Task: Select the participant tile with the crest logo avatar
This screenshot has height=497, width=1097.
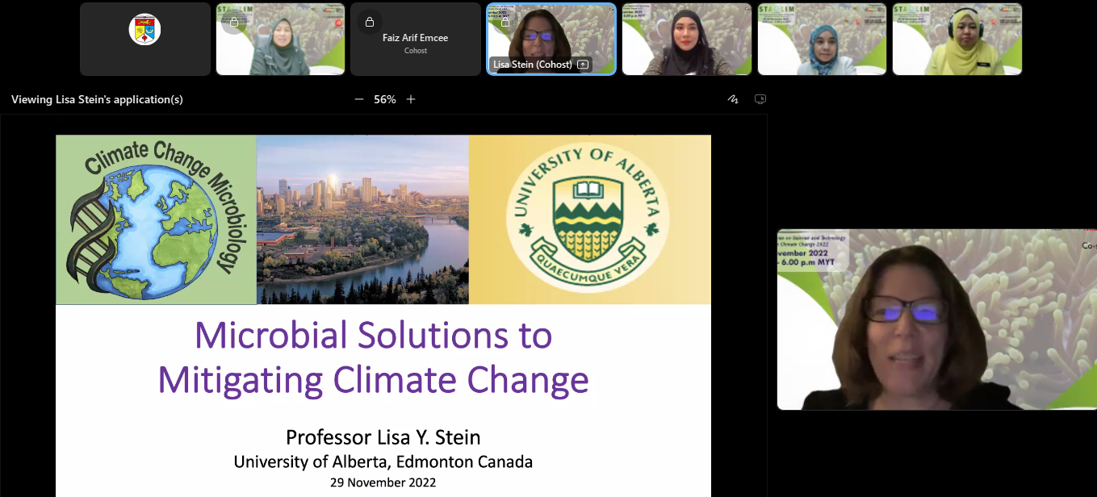Action: pos(145,39)
